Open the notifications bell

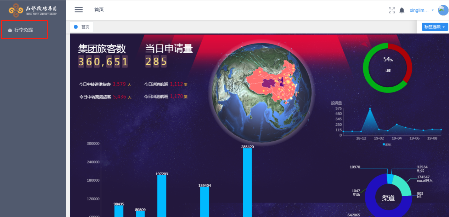402,10
